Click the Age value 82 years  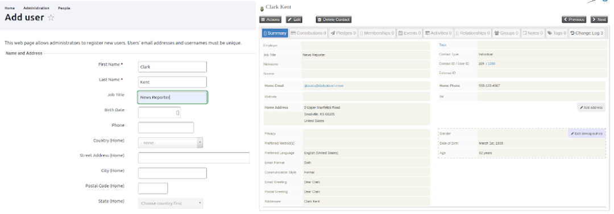tap(485, 153)
